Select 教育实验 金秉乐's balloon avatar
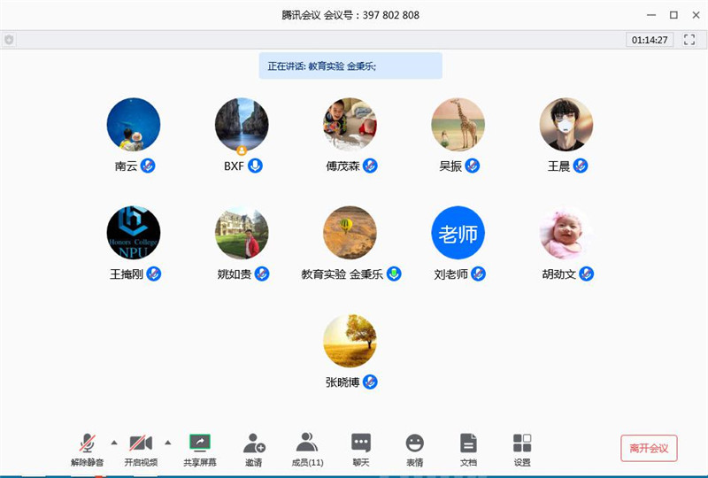The height and width of the screenshot is (478, 708). [x=350, y=233]
